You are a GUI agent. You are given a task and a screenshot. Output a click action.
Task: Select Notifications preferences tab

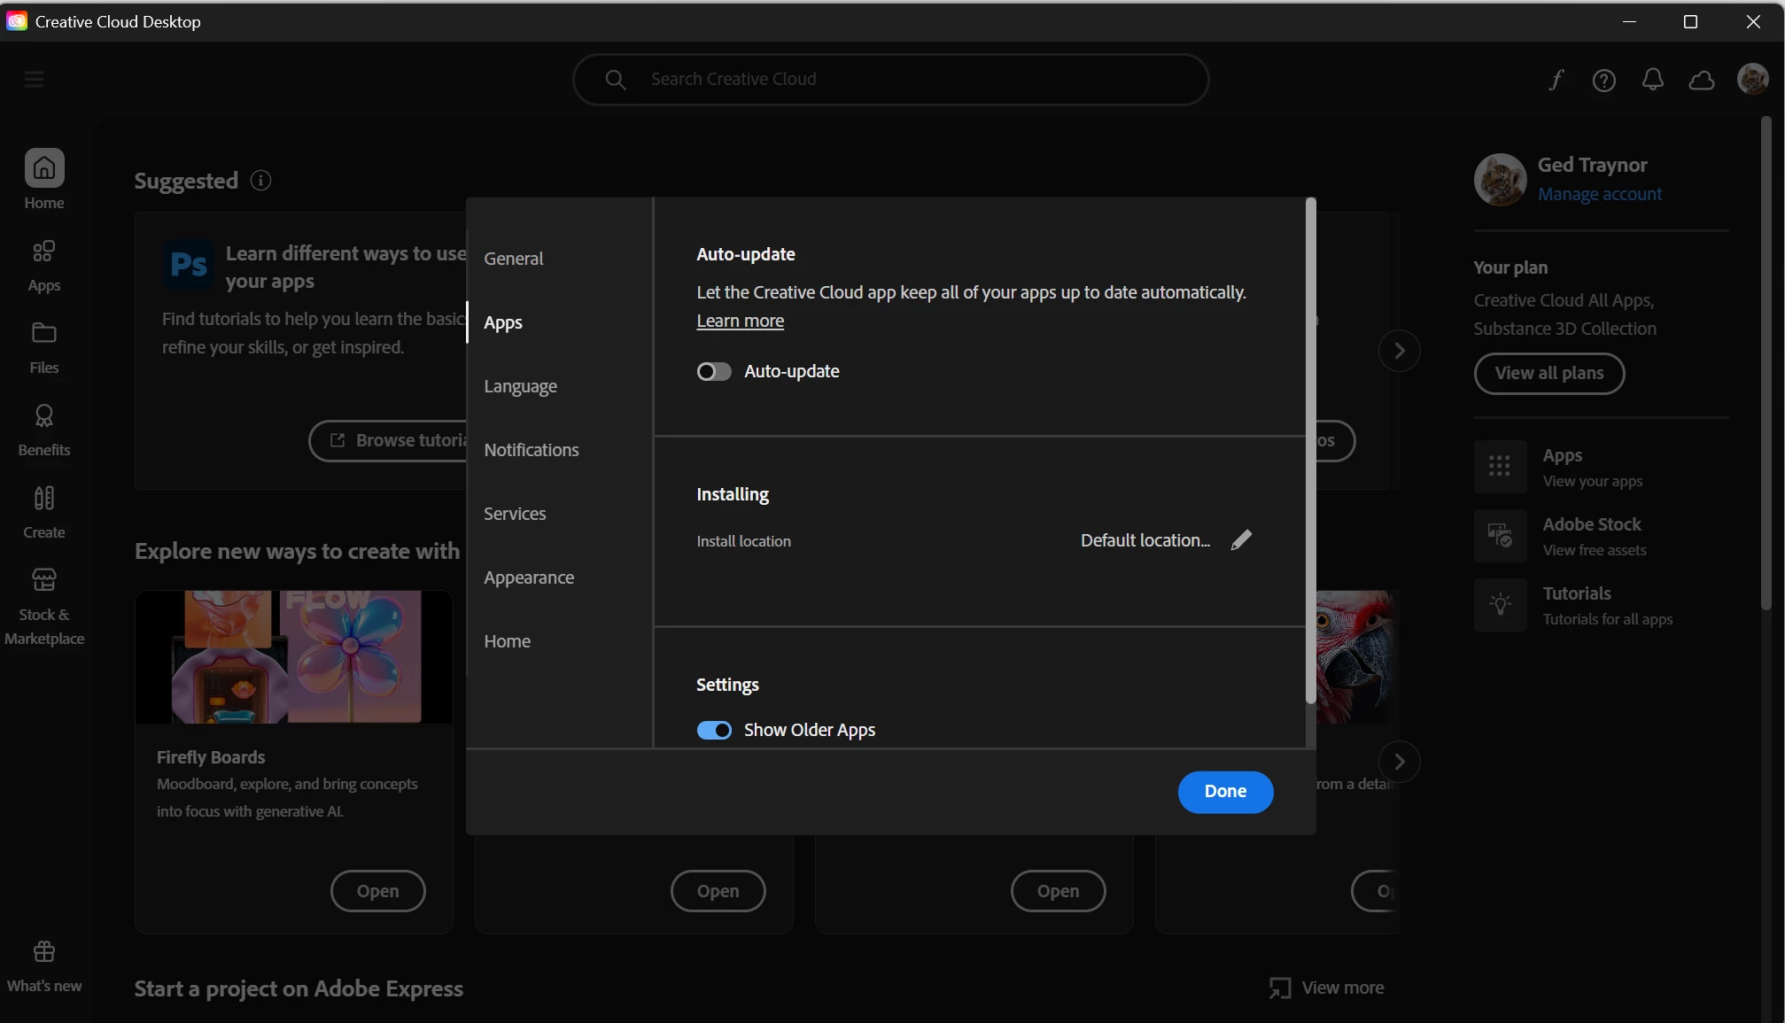point(532,450)
